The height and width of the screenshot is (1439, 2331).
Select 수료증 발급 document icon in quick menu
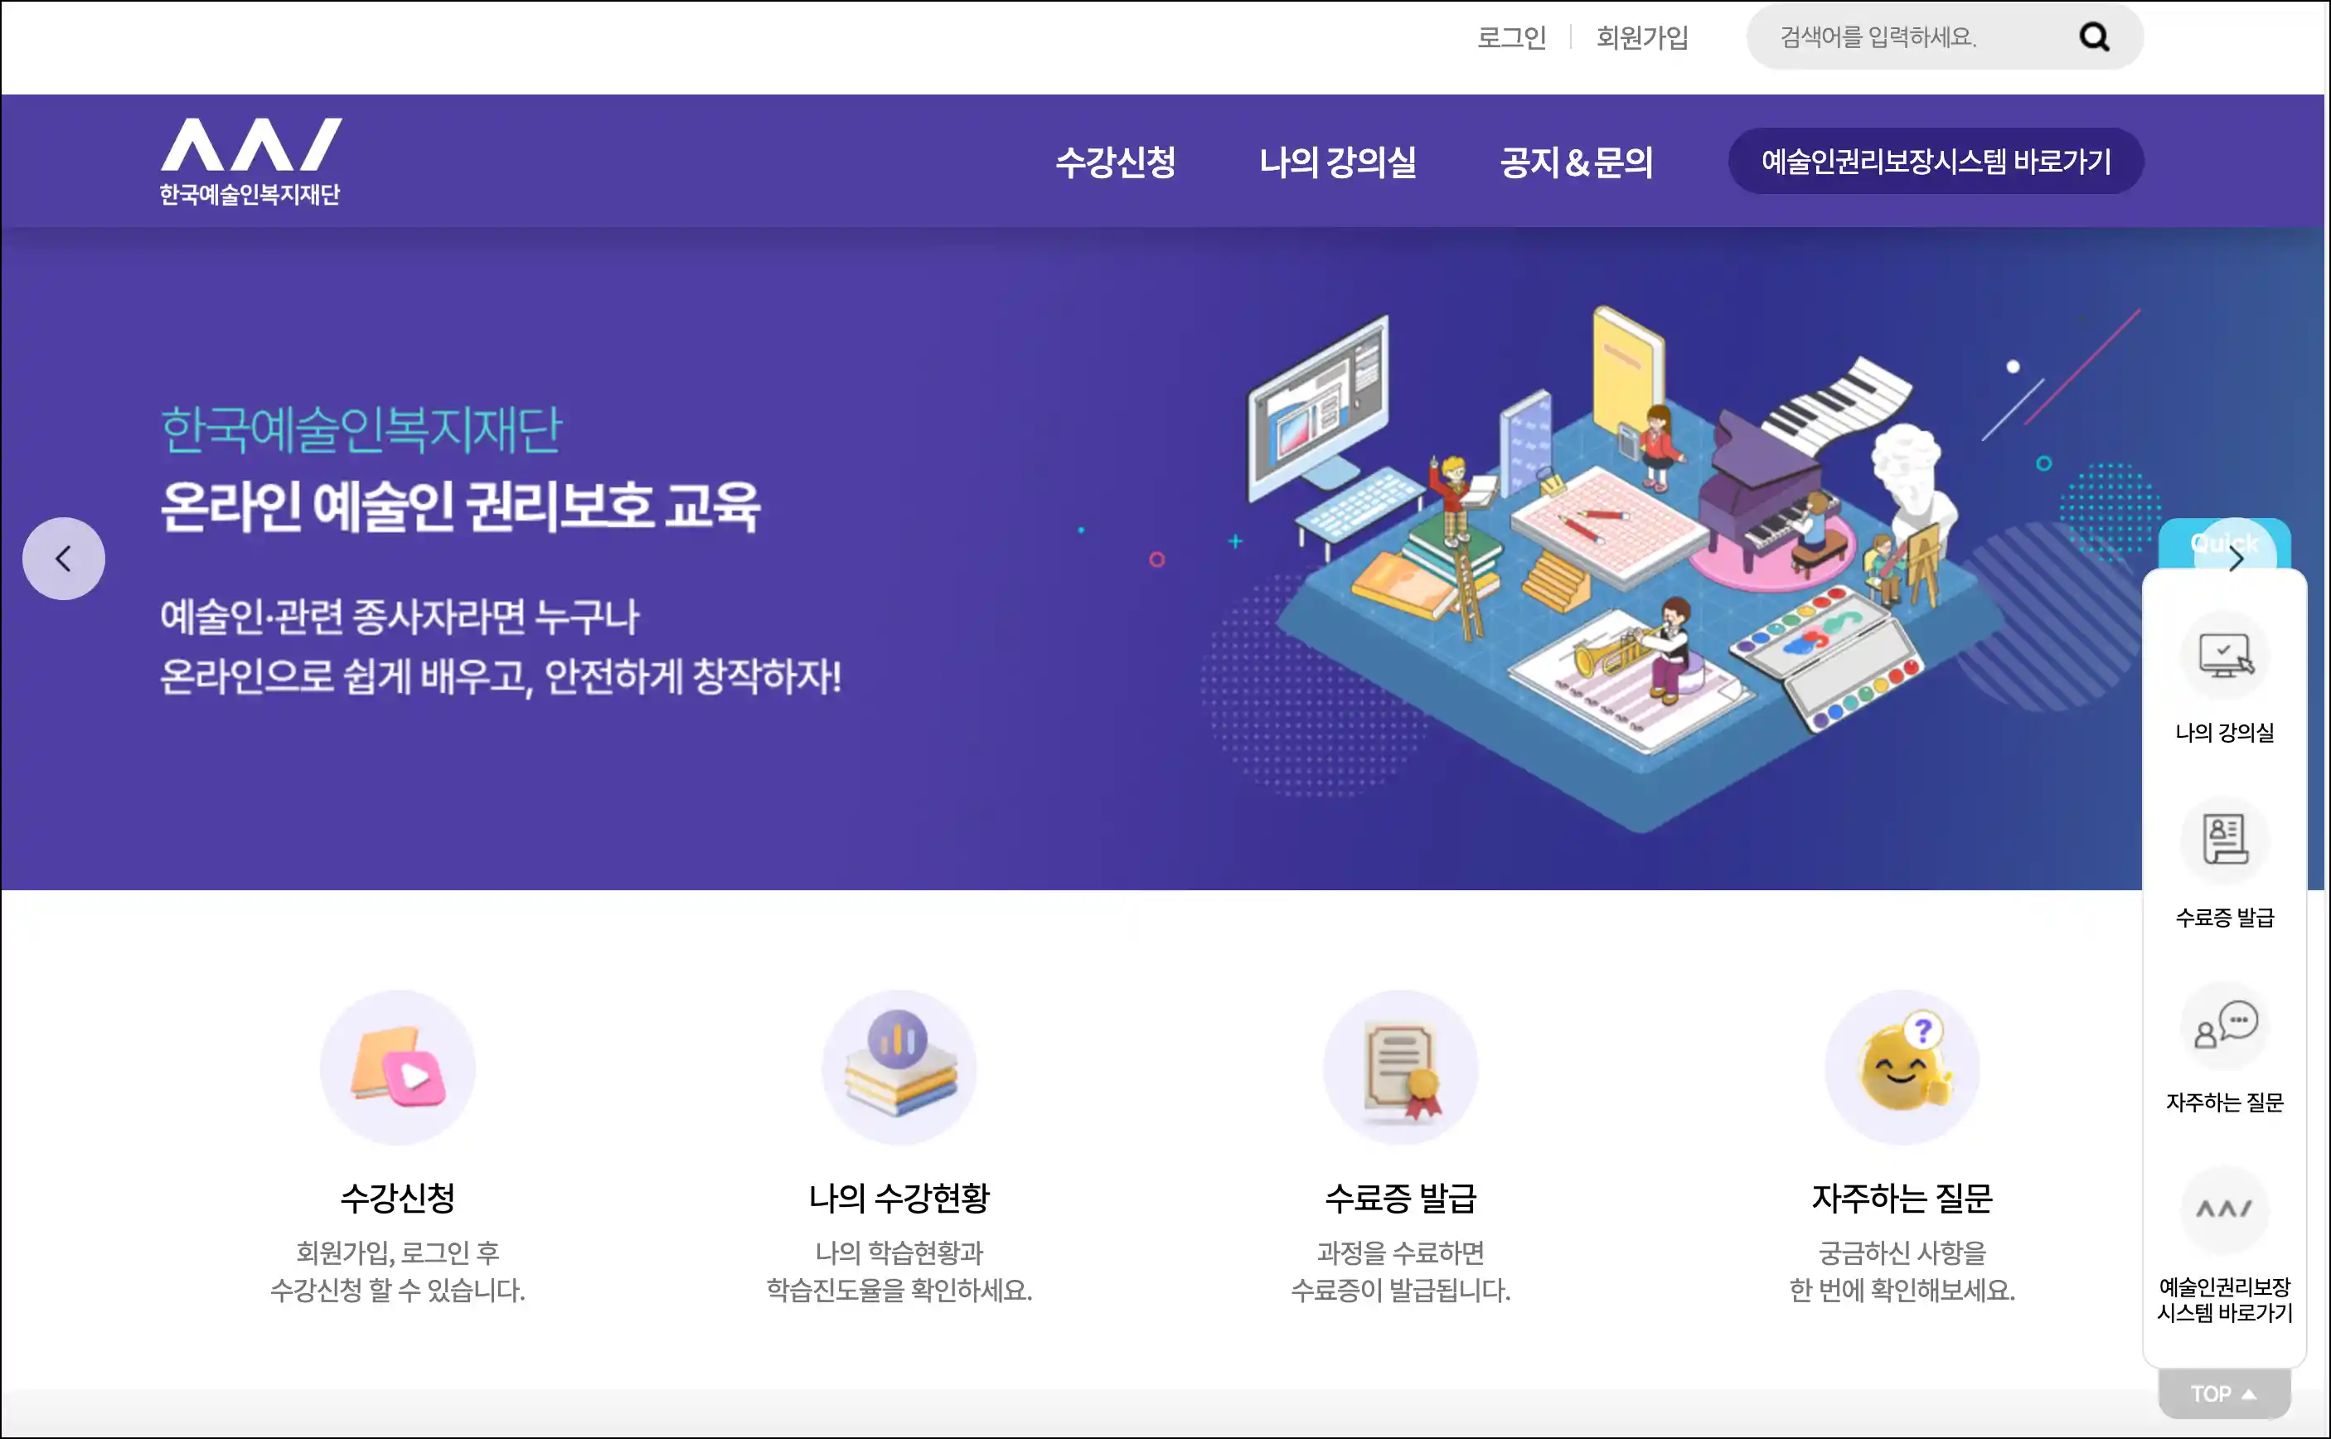click(x=2224, y=841)
